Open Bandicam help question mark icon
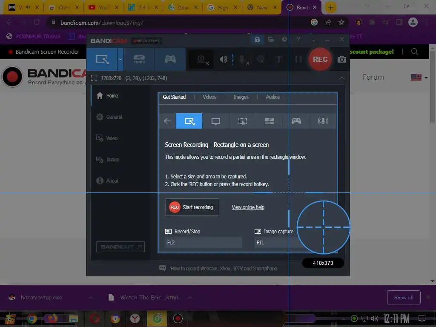The height and width of the screenshot is (327, 436). [298, 40]
